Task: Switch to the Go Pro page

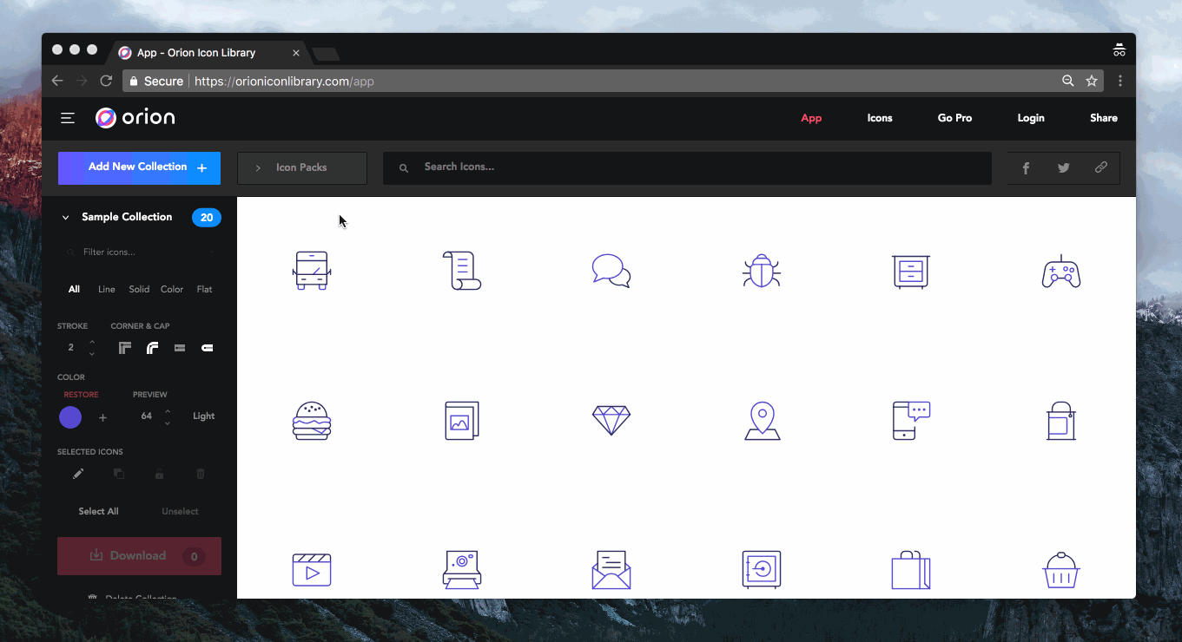Action: click(954, 118)
